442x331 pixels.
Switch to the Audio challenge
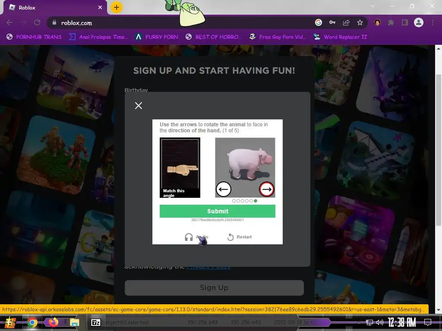pyautogui.click(x=196, y=237)
